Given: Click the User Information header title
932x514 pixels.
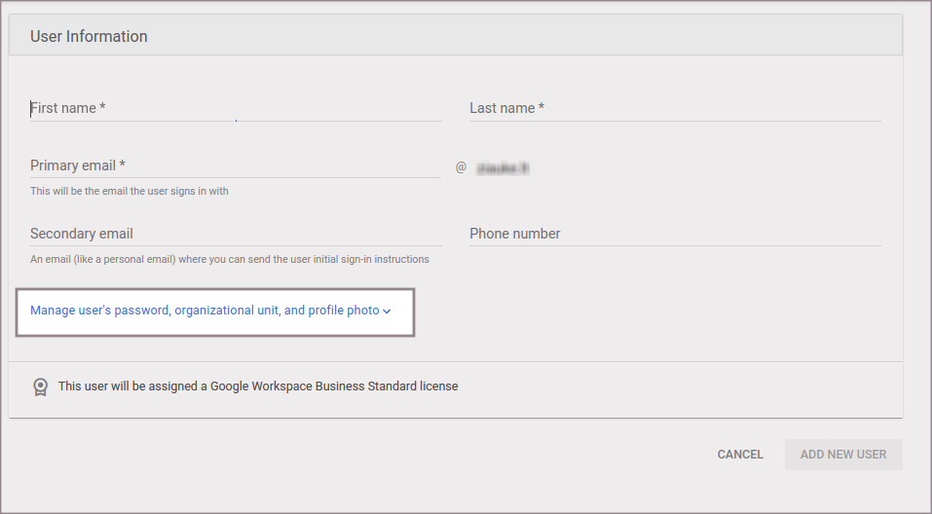Looking at the screenshot, I should pyautogui.click(x=89, y=36).
